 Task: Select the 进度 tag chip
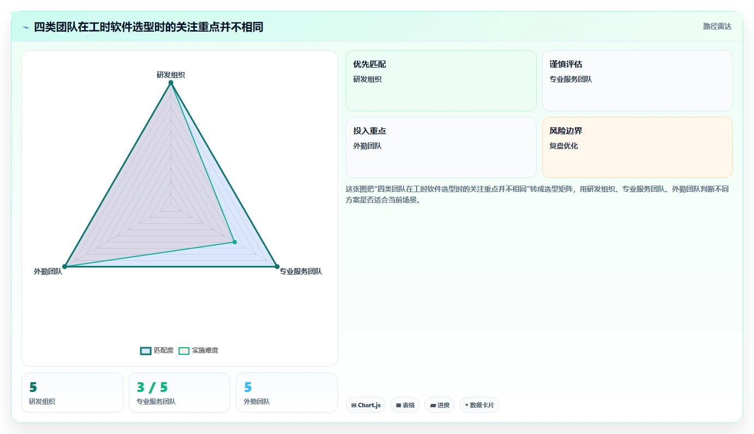[440, 405]
